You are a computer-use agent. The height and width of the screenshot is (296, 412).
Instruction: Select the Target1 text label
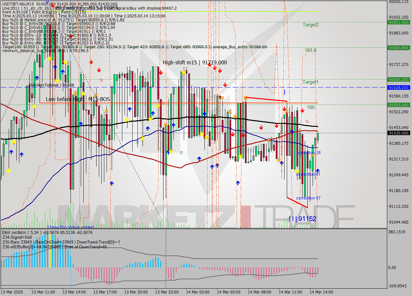pyautogui.click(x=310, y=82)
